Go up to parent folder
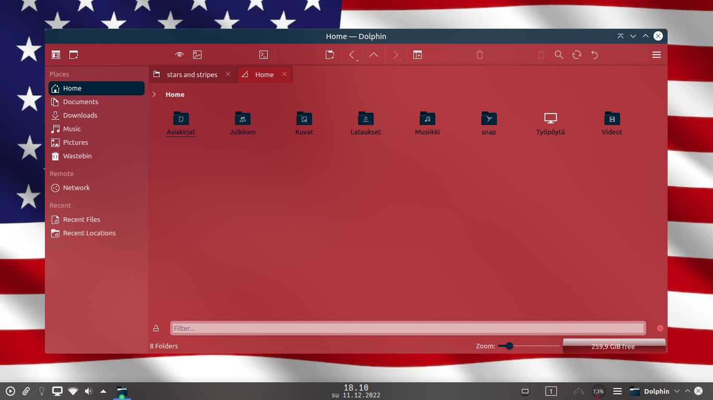713x400 pixels. click(x=374, y=55)
